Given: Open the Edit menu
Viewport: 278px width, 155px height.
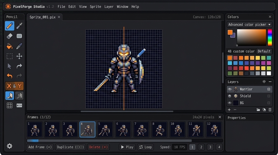Looking at the screenshot, I should [x=72, y=7].
